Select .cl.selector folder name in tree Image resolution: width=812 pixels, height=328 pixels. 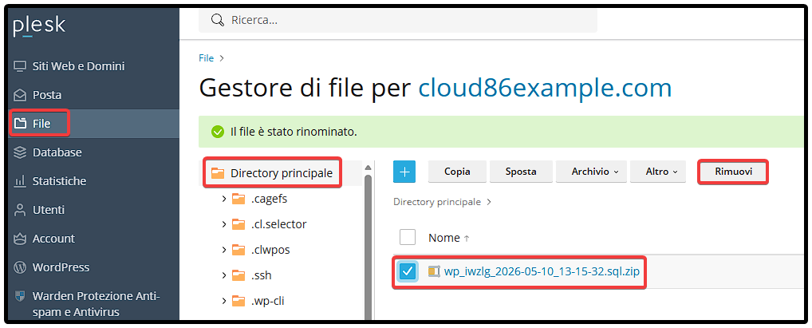(x=279, y=224)
